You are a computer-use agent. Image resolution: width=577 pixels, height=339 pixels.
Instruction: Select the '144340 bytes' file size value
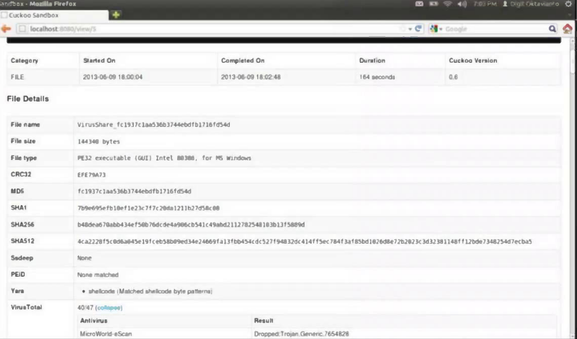98,142
